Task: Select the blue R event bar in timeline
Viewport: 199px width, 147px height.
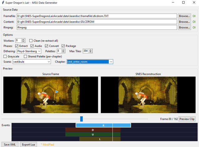Action: click(x=103, y=125)
